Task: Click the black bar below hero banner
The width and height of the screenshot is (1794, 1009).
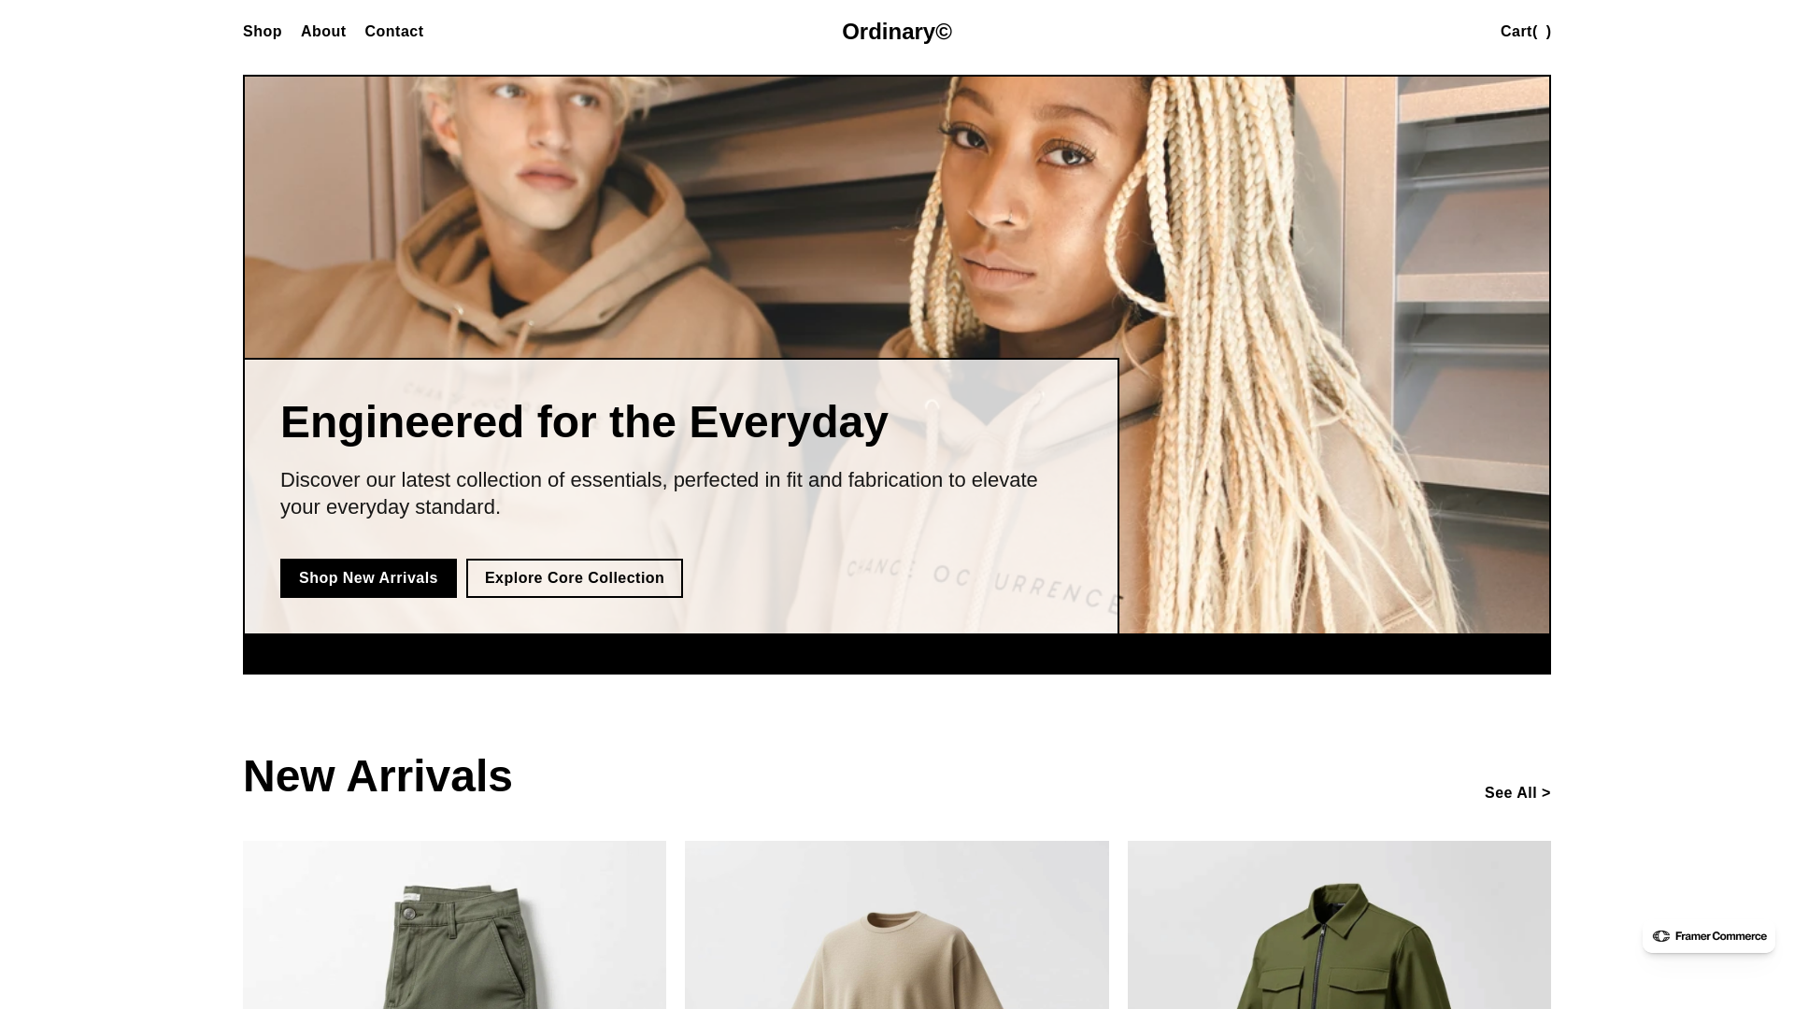Action: [x=897, y=654]
